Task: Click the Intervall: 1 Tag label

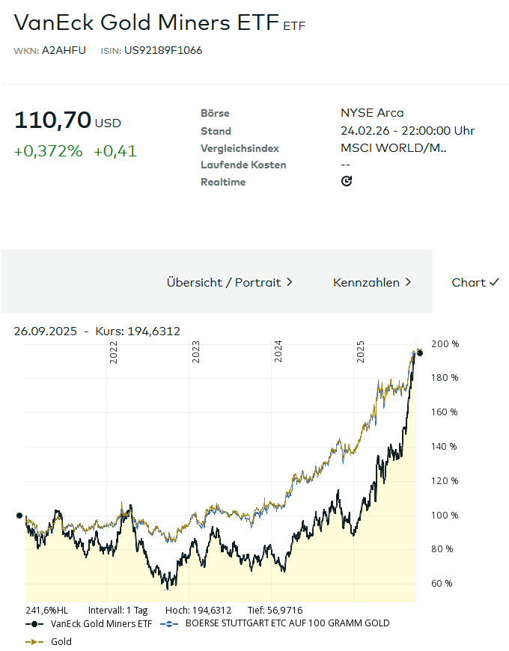Action: [118, 611]
